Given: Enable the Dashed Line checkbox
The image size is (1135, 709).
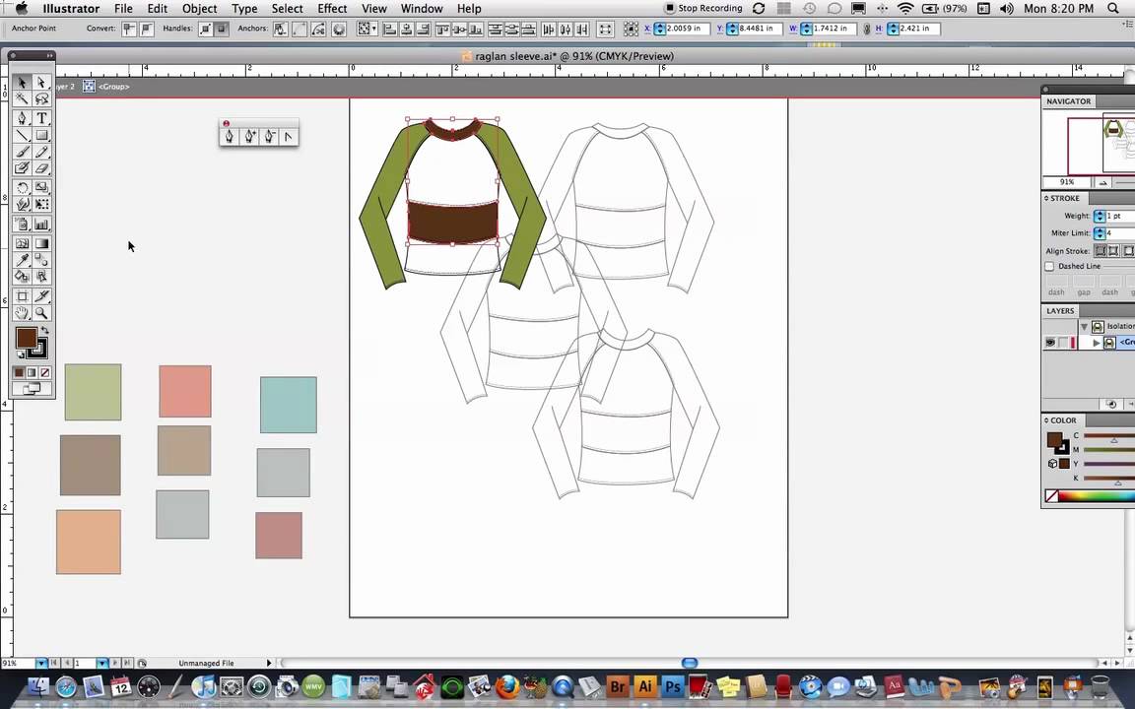Looking at the screenshot, I should pos(1049,267).
